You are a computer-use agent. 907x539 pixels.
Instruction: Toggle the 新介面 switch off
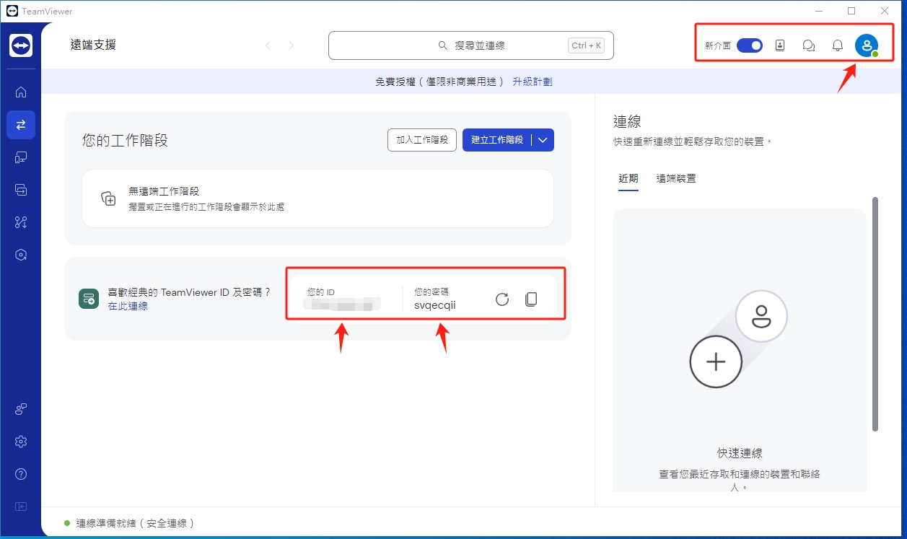pyautogui.click(x=750, y=45)
